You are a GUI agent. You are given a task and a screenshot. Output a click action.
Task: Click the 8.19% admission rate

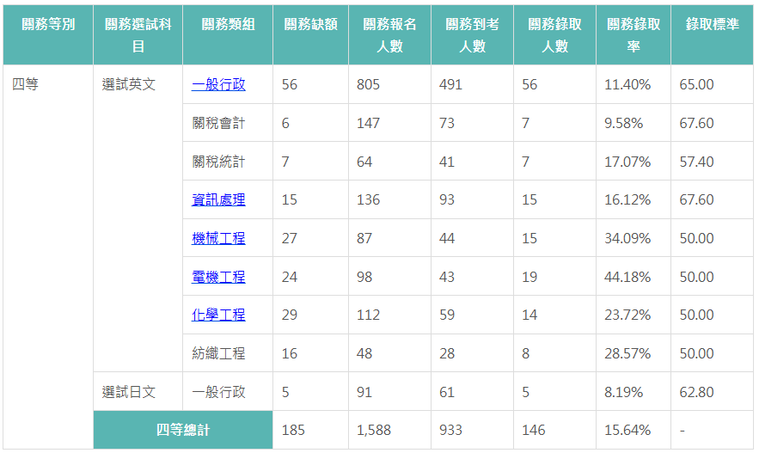[x=623, y=392]
